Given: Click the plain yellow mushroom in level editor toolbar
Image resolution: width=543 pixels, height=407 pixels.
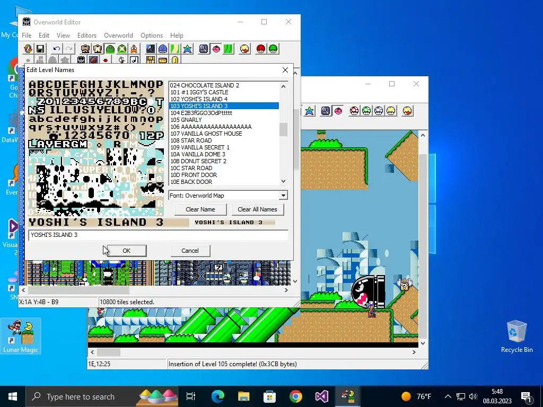Looking at the screenshot, I should [x=391, y=111].
